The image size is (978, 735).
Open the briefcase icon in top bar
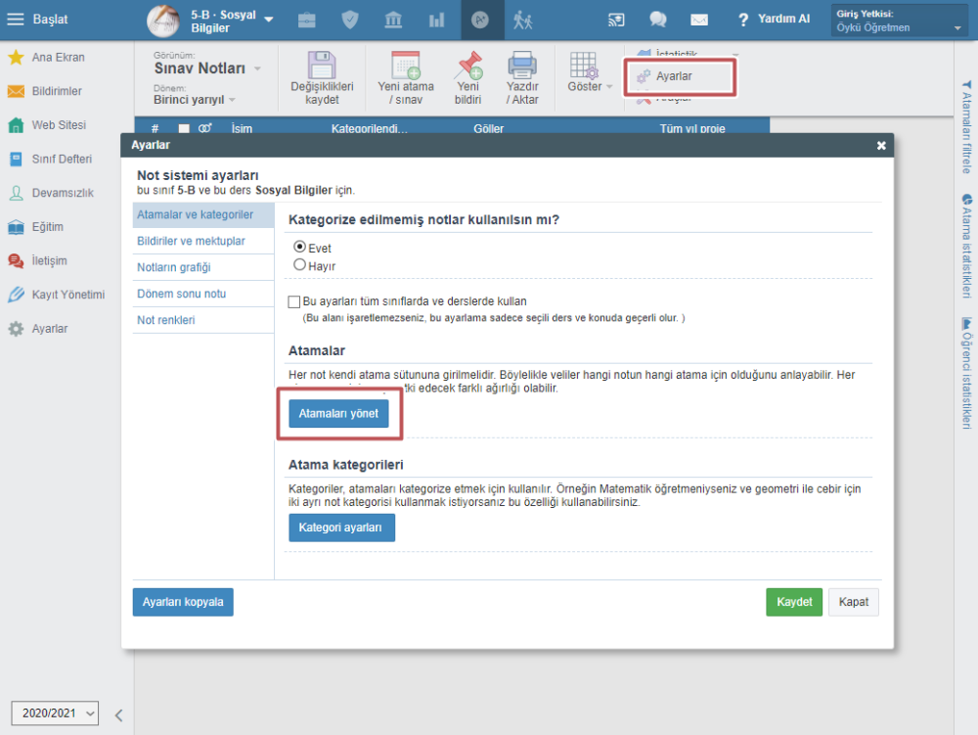coord(307,20)
